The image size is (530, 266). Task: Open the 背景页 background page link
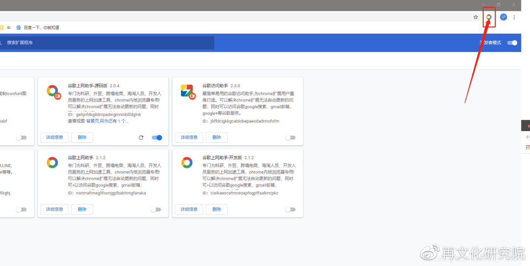point(92,121)
